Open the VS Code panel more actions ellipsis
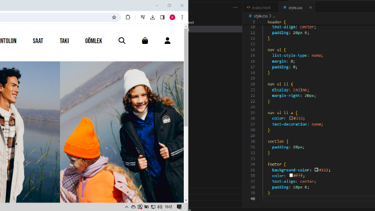 click(235, 7)
